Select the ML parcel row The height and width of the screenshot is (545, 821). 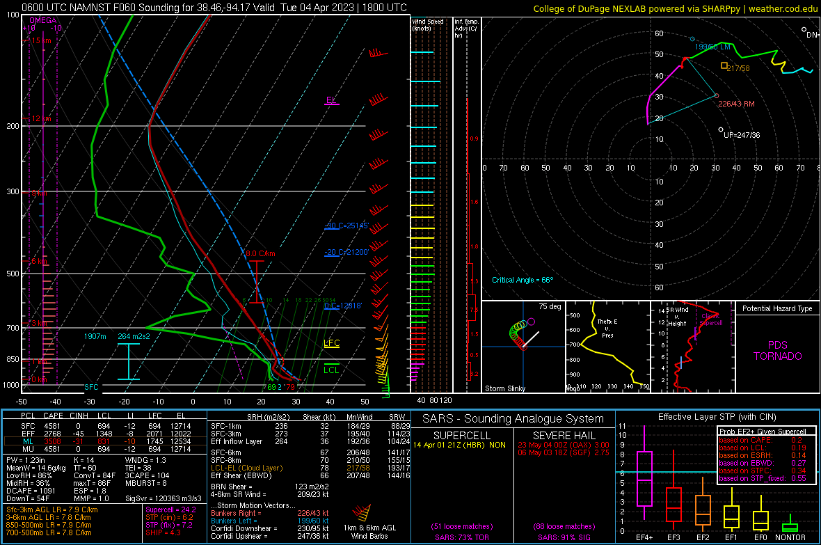point(104,441)
